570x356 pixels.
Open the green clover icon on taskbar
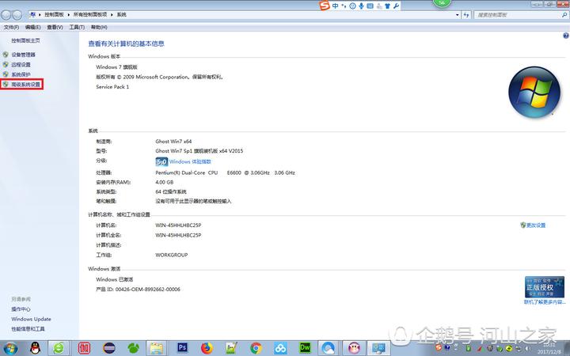click(x=134, y=348)
